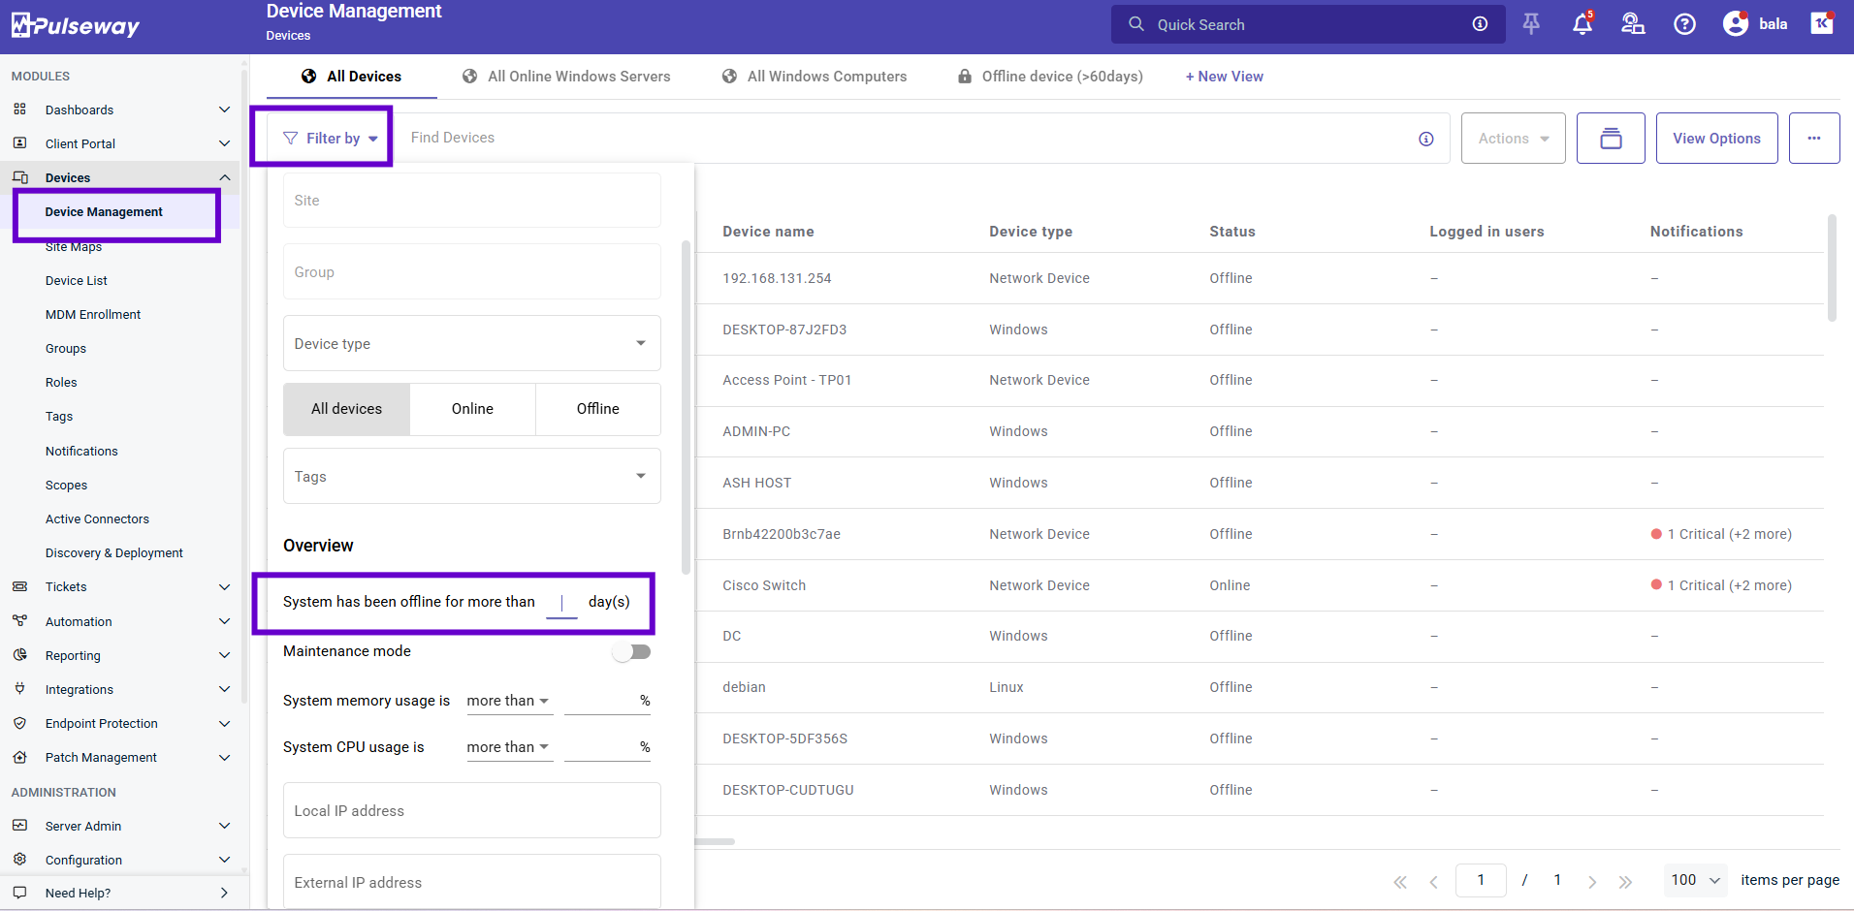This screenshot has height=911, width=1854.
Task: Open the Device type dropdown
Action: tap(472, 343)
